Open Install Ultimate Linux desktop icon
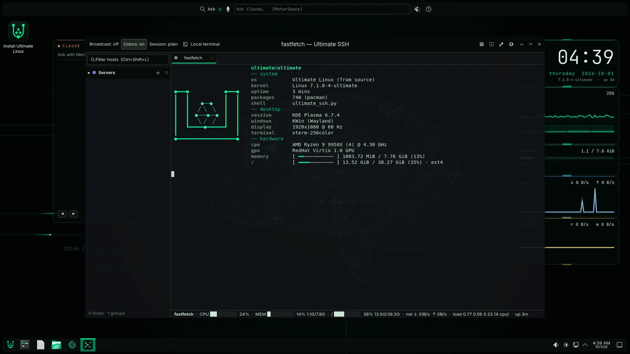Screen dimensions: 630x354 click(18, 38)
